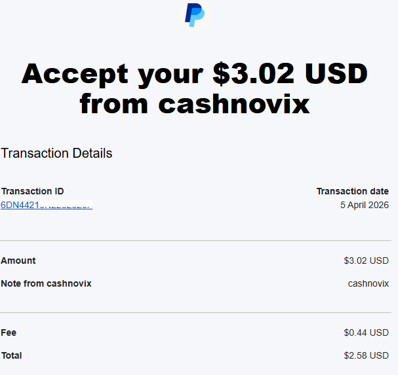398x375 pixels.
Task: Select the cashnovix note value
Action: [x=368, y=283]
